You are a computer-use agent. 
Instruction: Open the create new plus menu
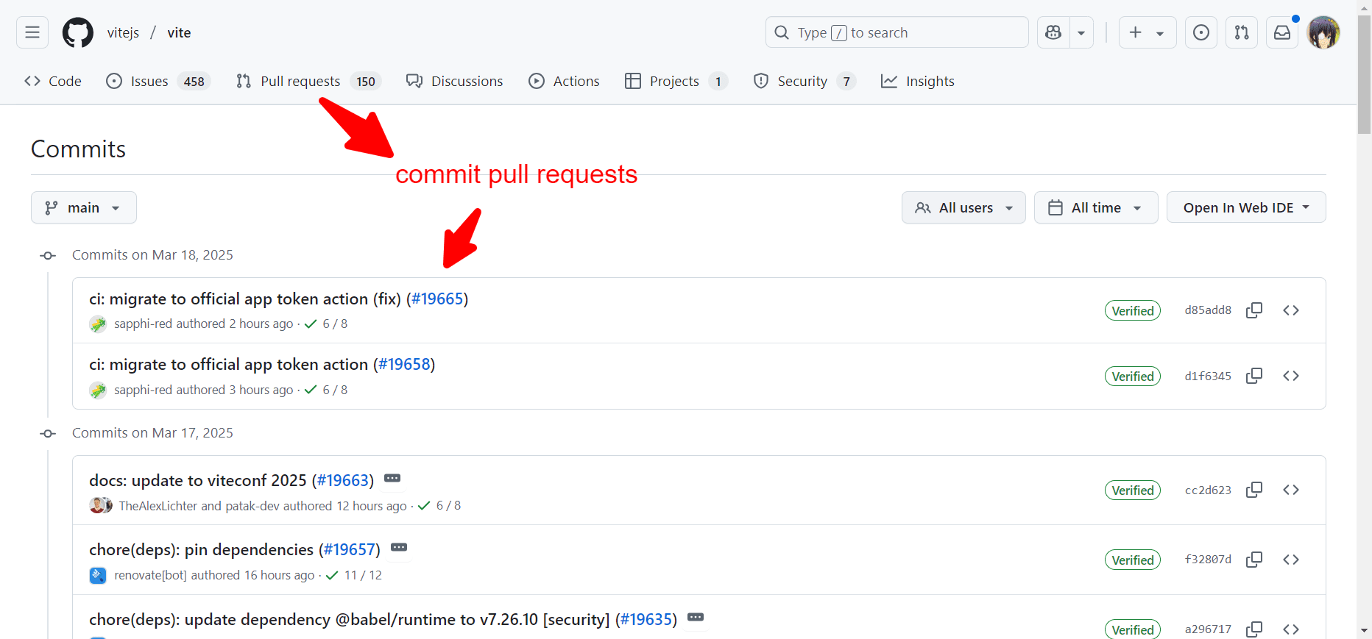[1148, 32]
